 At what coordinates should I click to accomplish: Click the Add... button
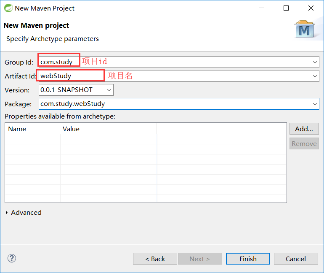304,129
